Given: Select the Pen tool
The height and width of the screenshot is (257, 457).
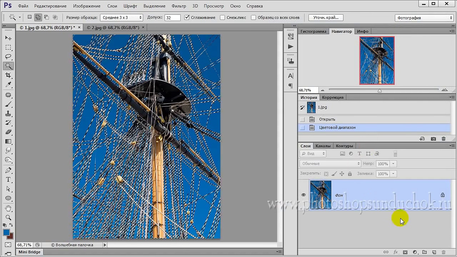Looking at the screenshot, I should click(8, 170).
